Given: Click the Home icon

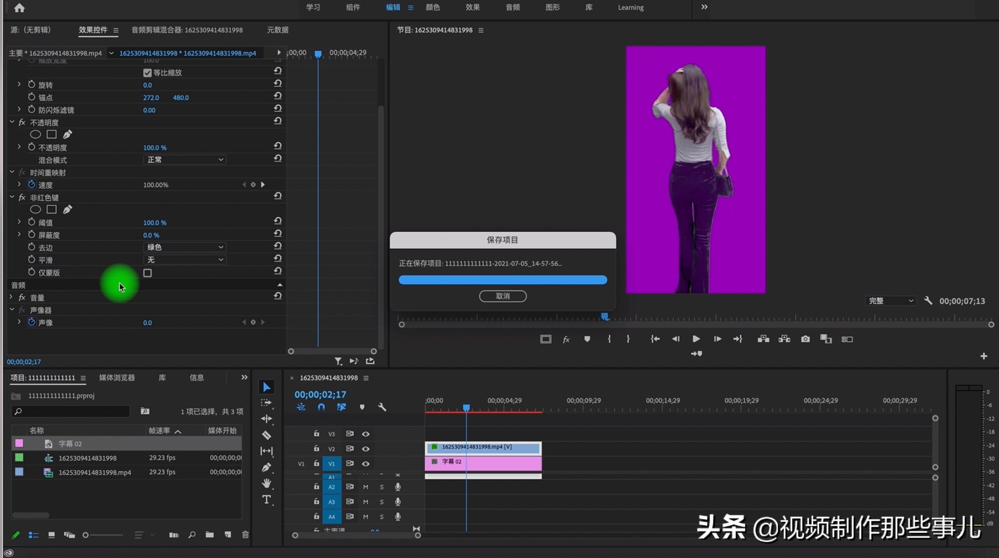Looking at the screenshot, I should pos(19,8).
